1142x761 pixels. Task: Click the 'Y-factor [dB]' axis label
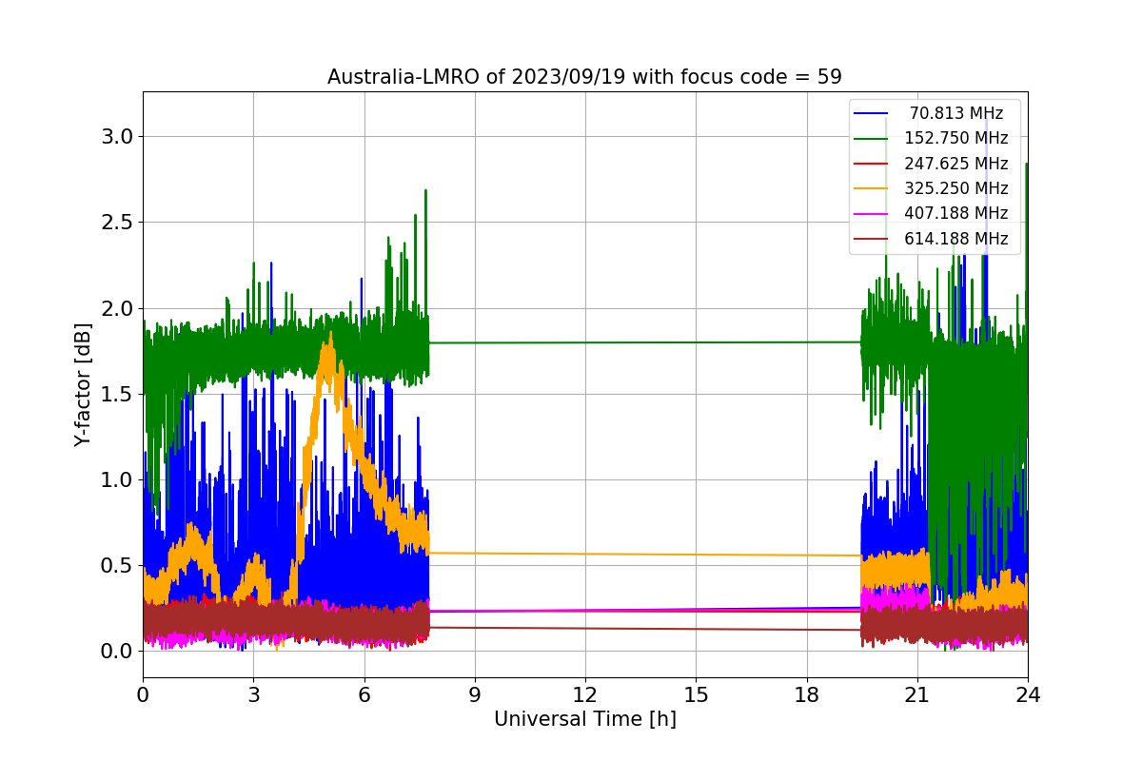pyautogui.click(x=84, y=385)
